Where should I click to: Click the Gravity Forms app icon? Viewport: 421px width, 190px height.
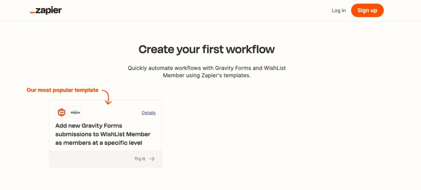(x=62, y=112)
